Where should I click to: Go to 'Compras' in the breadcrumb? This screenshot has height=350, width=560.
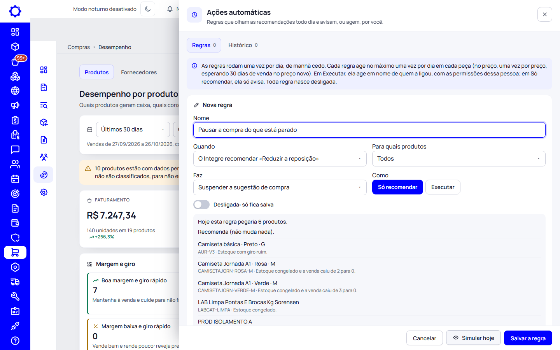[79, 47]
